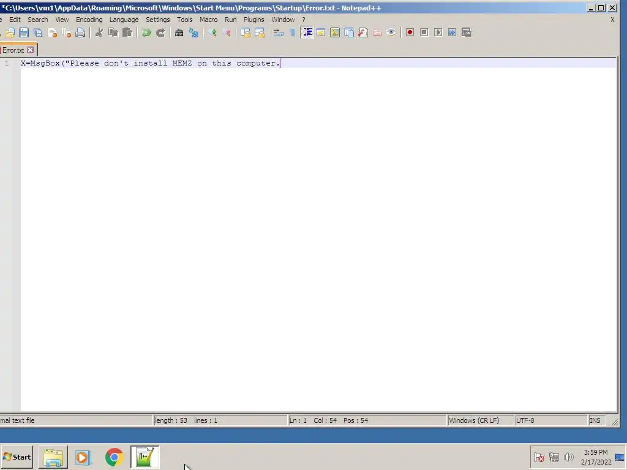Viewport: 627px width, 470px height.
Task: Click the Zoom In toolbar icon
Action: click(212, 33)
